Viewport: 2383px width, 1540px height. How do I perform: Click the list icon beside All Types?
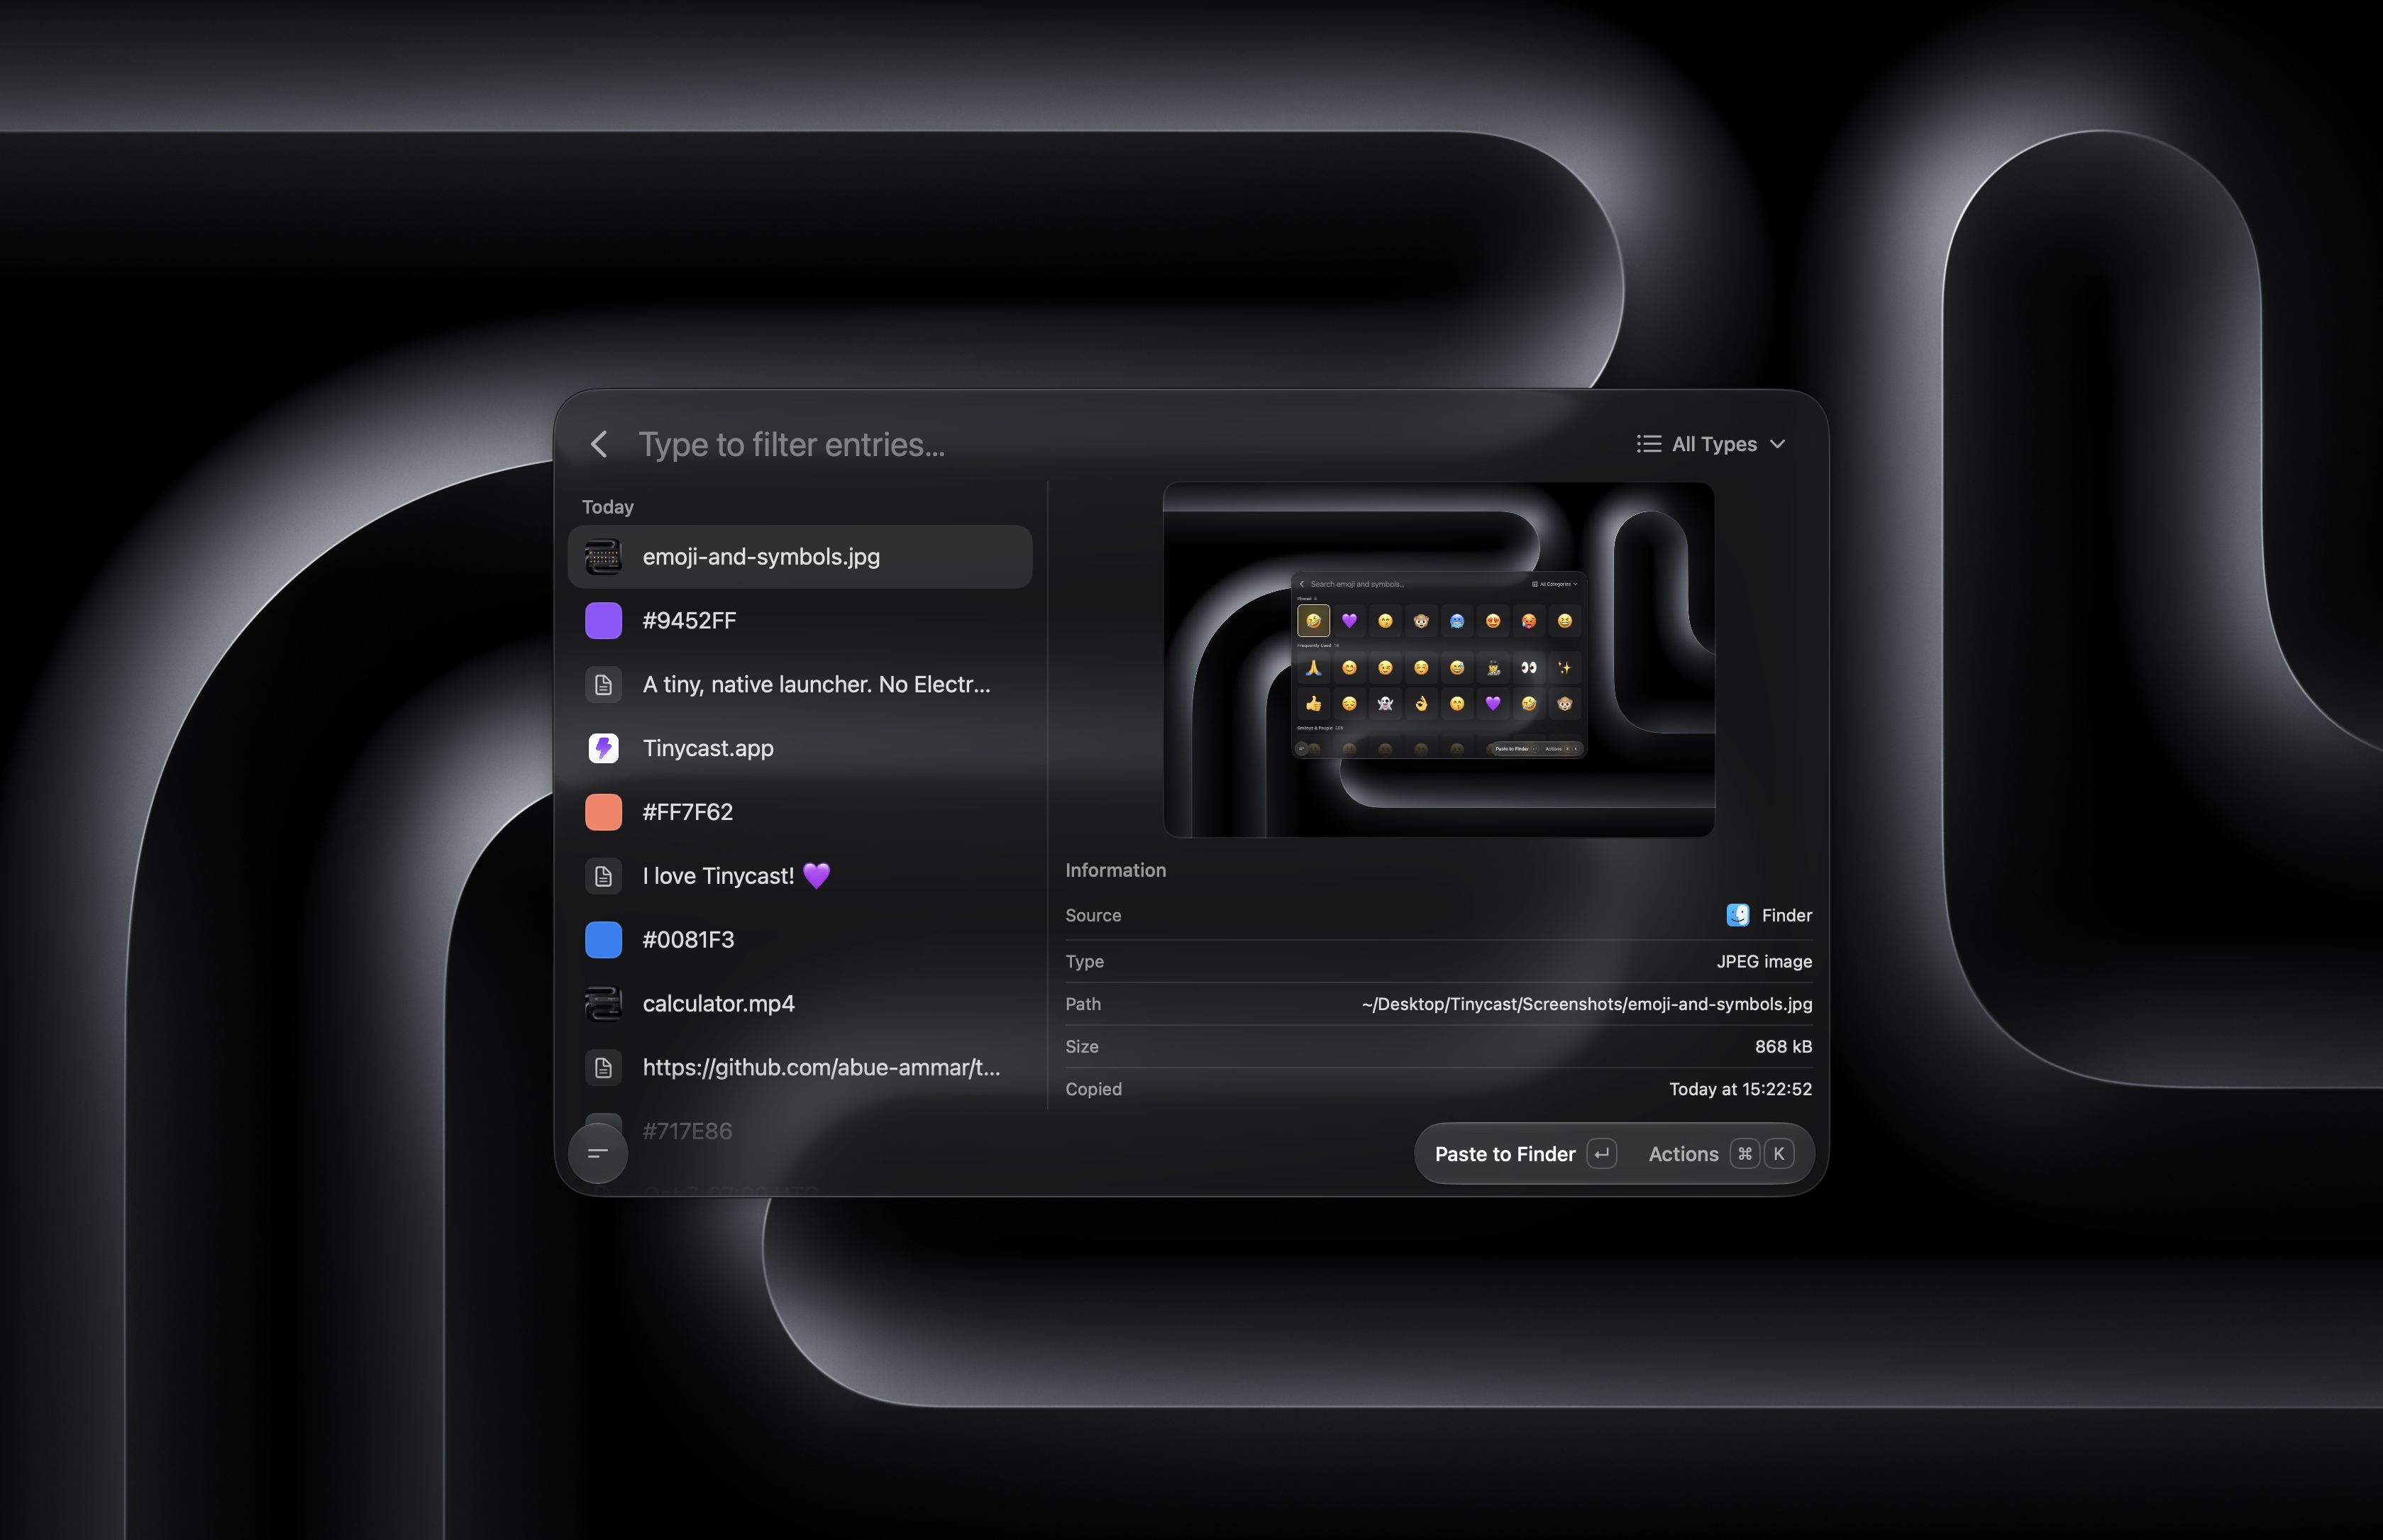pos(1649,444)
